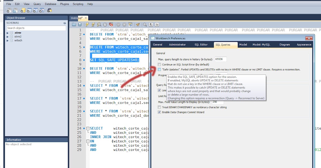Stop the running query with the hand icon
321x168 pixels.
(105, 24)
